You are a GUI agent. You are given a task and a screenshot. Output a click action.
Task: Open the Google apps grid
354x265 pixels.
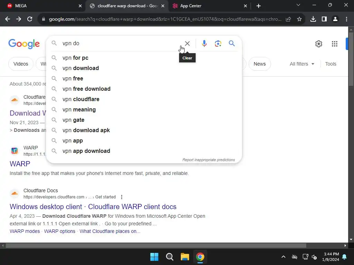click(x=335, y=44)
